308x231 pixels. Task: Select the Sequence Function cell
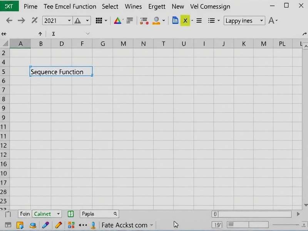[x=61, y=72]
